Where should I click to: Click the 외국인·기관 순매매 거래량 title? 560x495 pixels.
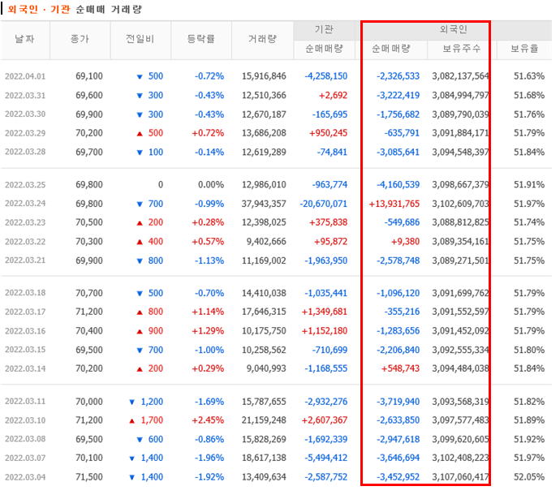click(x=75, y=9)
